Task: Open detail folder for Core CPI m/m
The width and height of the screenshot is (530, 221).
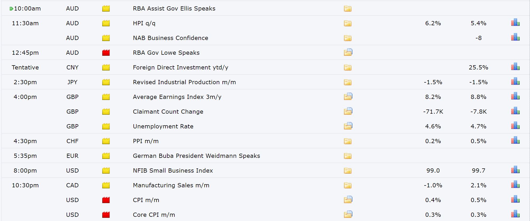Action: (348, 214)
